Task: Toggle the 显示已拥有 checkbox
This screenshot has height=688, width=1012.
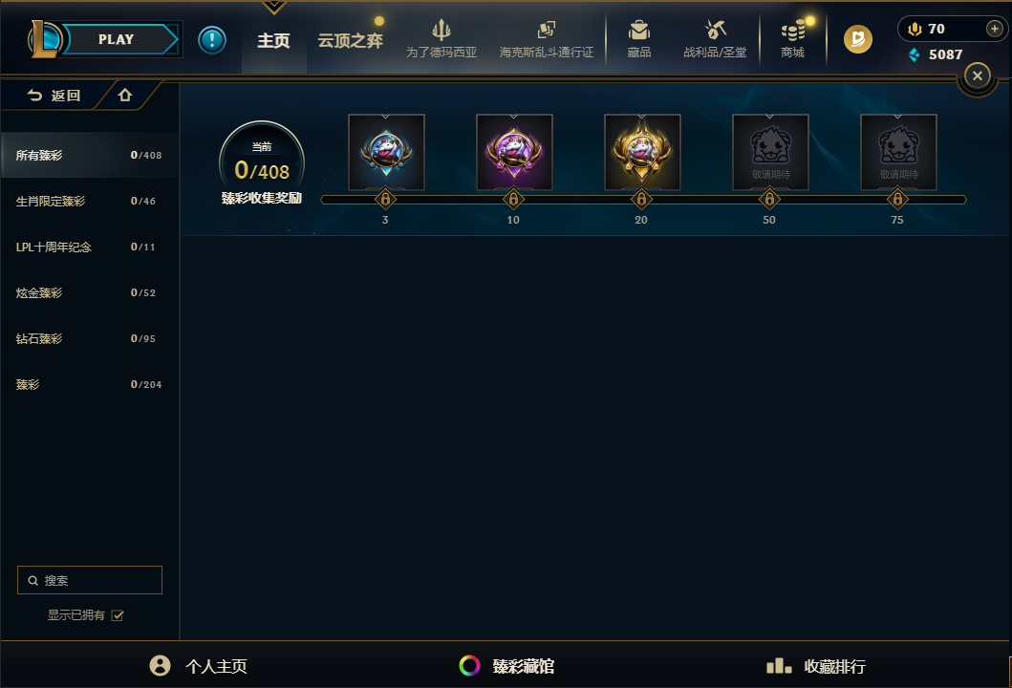Action: [118, 615]
